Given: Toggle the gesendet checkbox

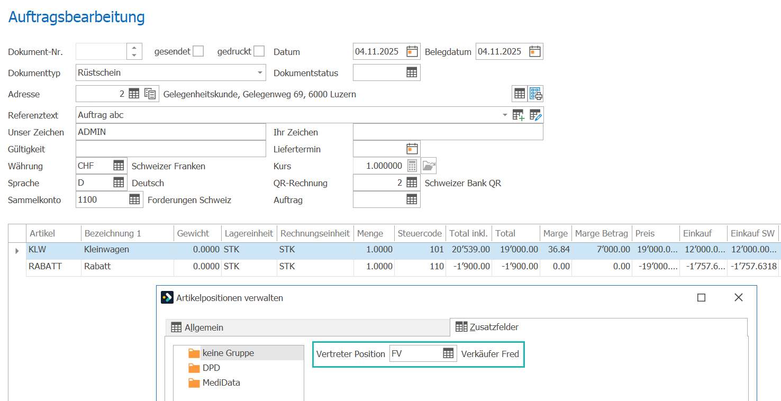Looking at the screenshot, I should [x=198, y=51].
